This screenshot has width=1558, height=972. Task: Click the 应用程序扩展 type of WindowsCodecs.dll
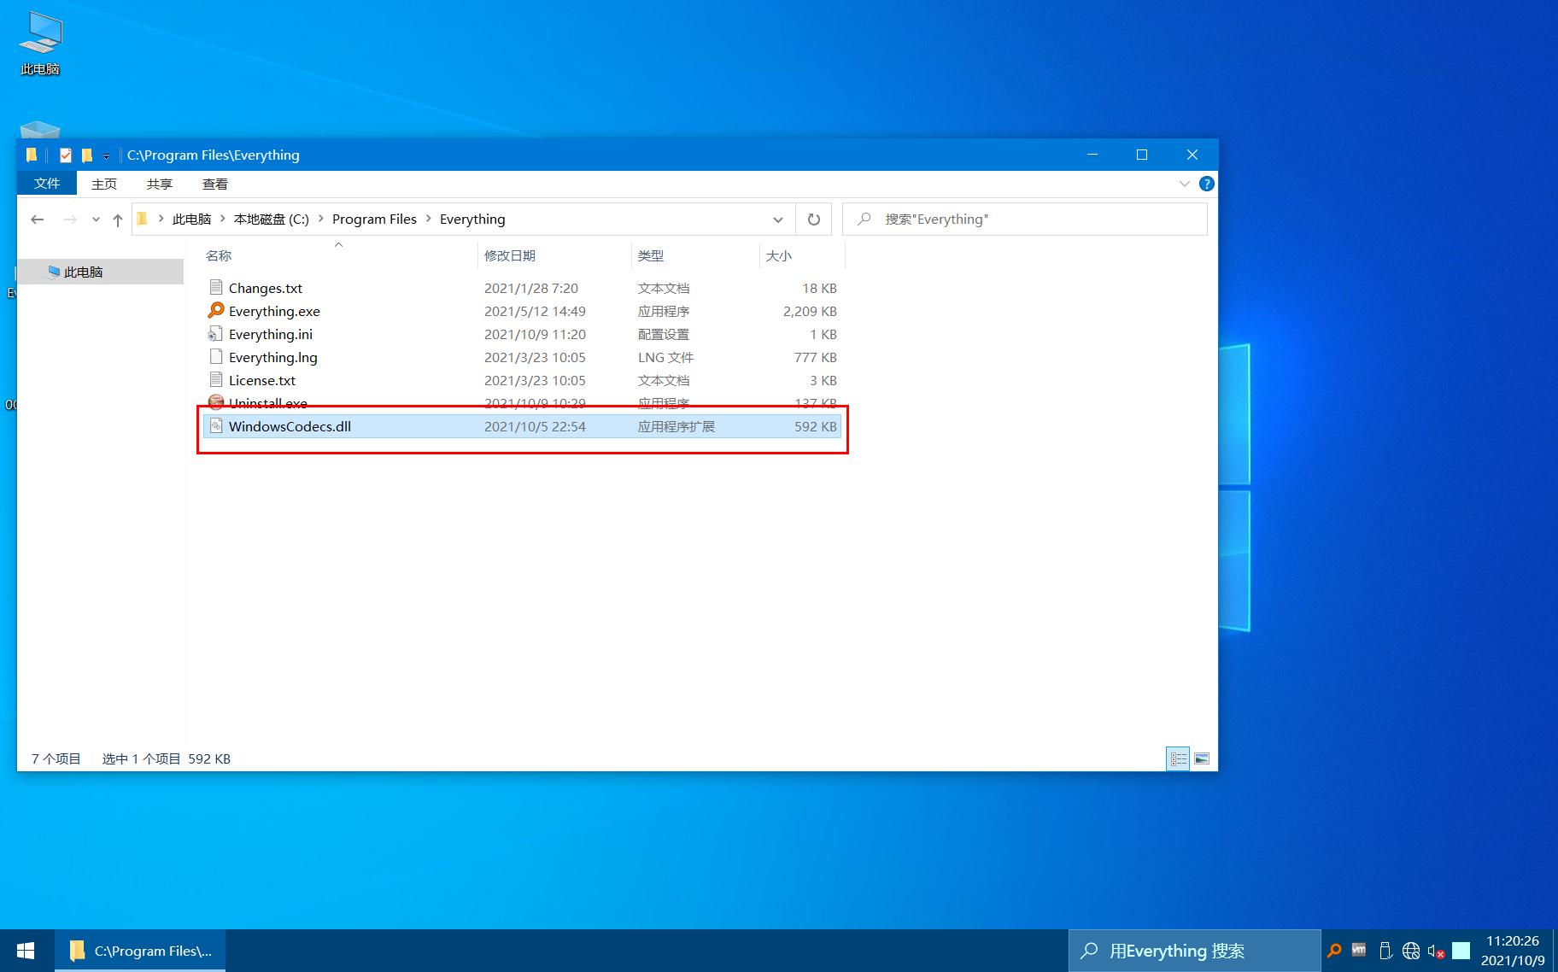(x=676, y=426)
